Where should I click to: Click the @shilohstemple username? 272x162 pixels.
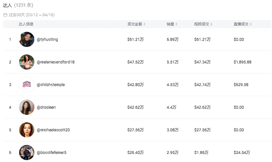click(x=51, y=85)
